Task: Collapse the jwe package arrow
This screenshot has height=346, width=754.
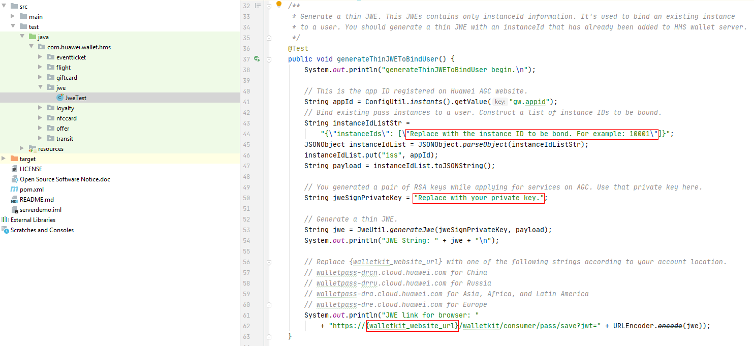Action: coord(41,88)
